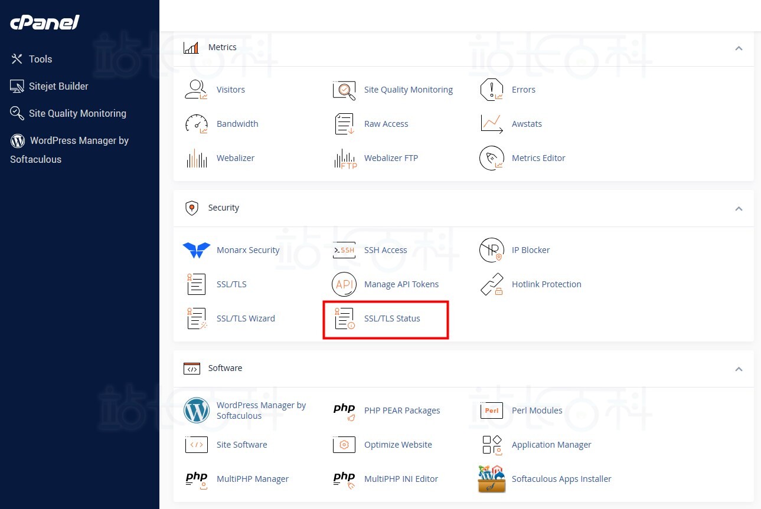Viewport: 761px width, 509px height.
Task: Open the Hotlink Protection link
Action: [547, 284]
